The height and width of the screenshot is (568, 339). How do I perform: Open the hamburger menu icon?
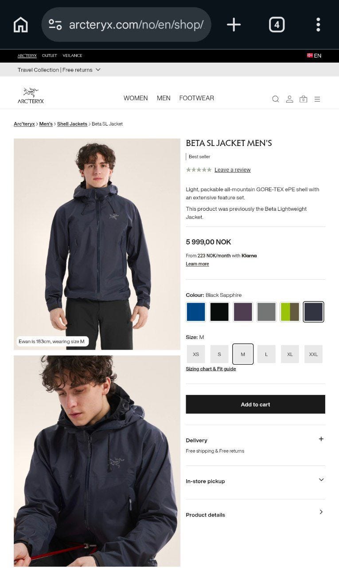[x=317, y=99]
